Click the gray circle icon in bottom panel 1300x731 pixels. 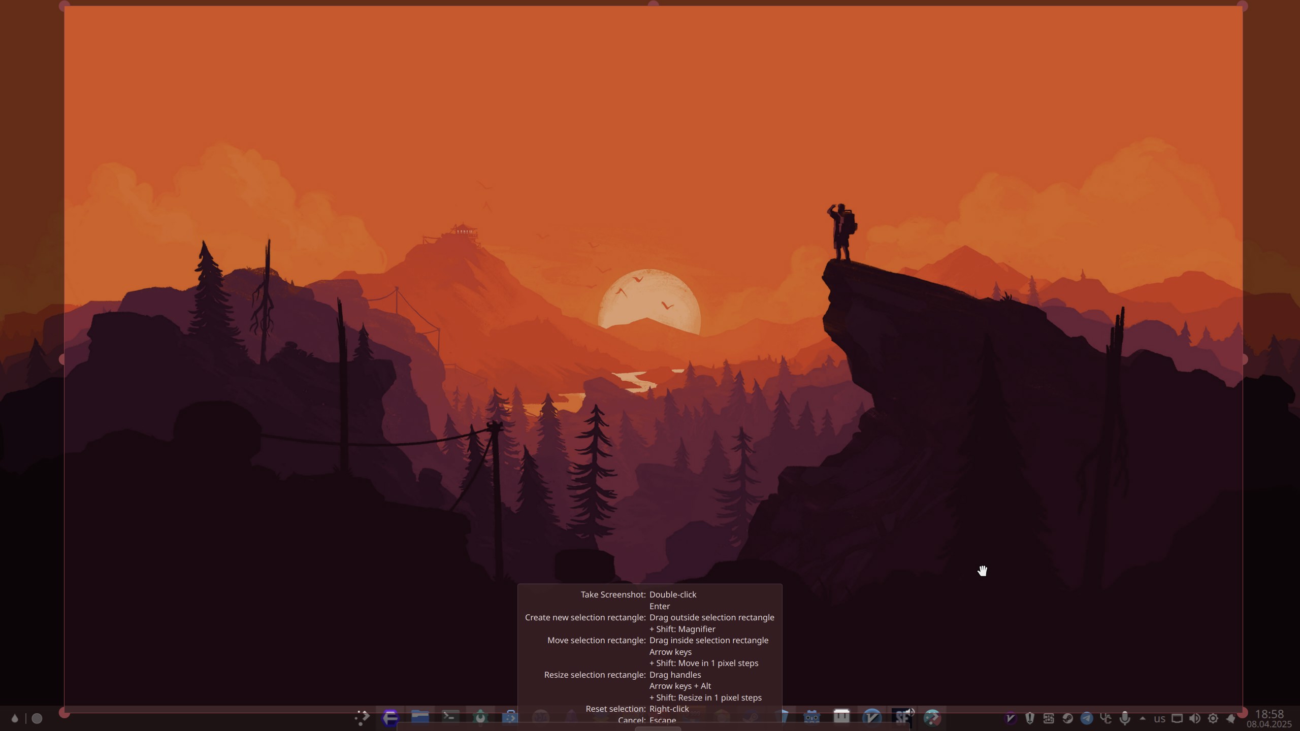point(37,718)
